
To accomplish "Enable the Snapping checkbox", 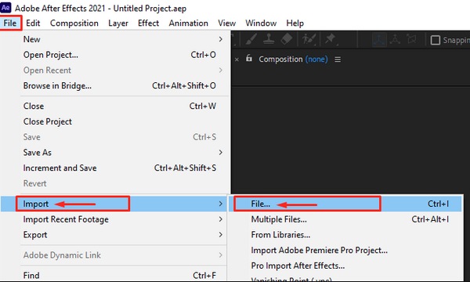I will [x=435, y=40].
